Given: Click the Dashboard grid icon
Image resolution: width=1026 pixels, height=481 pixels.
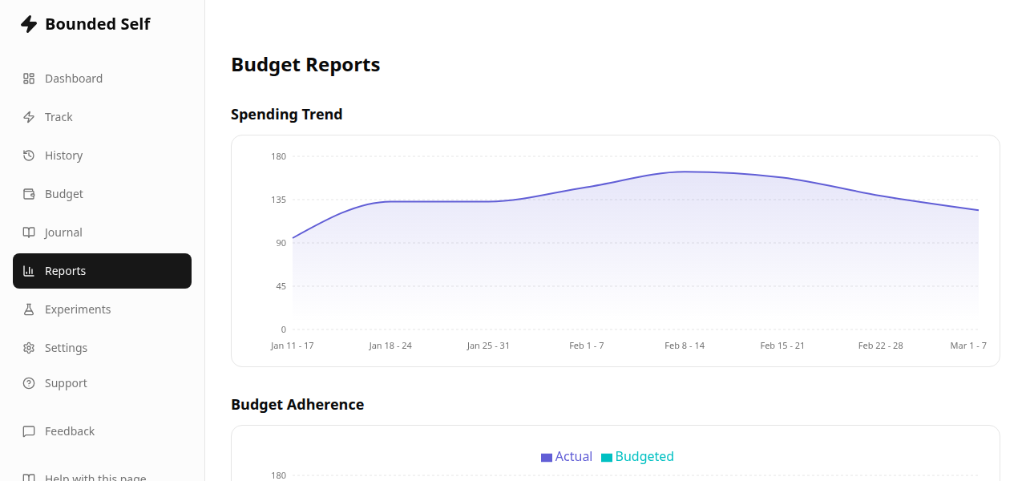Looking at the screenshot, I should (x=29, y=78).
